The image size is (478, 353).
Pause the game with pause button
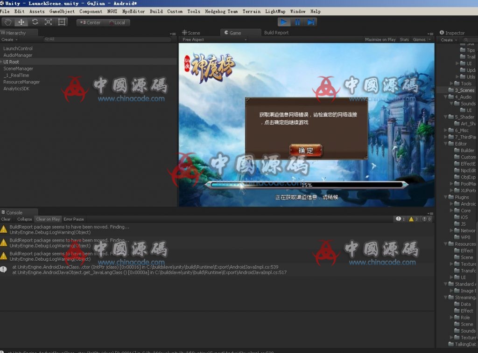tap(297, 22)
